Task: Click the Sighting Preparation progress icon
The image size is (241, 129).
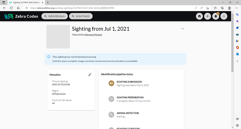Action: 111,99
